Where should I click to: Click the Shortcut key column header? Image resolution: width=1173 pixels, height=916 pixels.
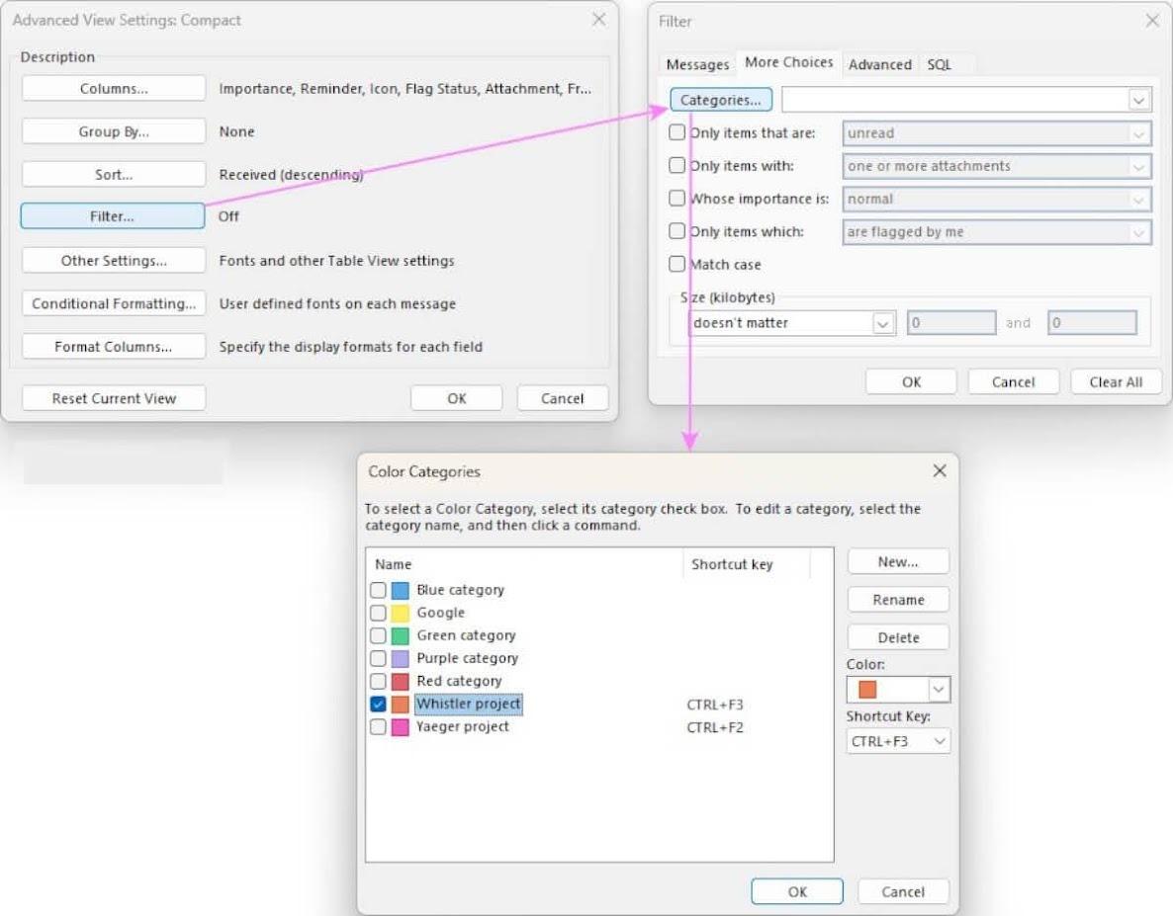(x=747, y=564)
